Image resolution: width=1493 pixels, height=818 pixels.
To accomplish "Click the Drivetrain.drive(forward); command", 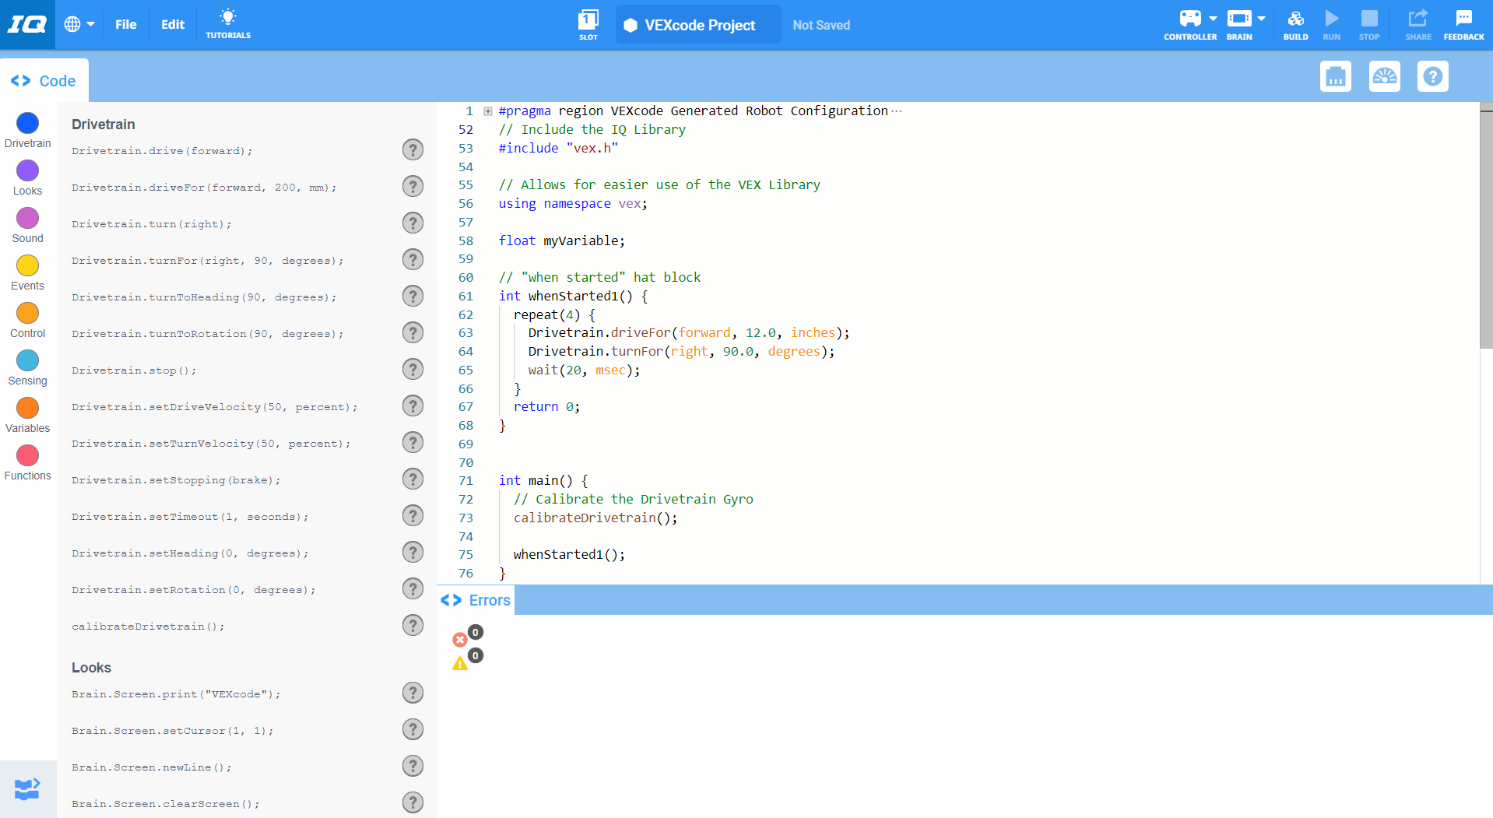I will [x=162, y=151].
